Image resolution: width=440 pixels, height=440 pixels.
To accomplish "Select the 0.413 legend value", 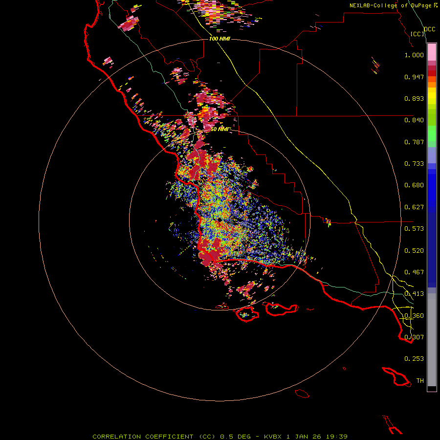I will pos(414,294).
